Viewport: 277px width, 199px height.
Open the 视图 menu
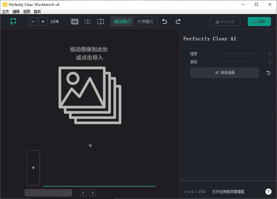(x=26, y=11)
